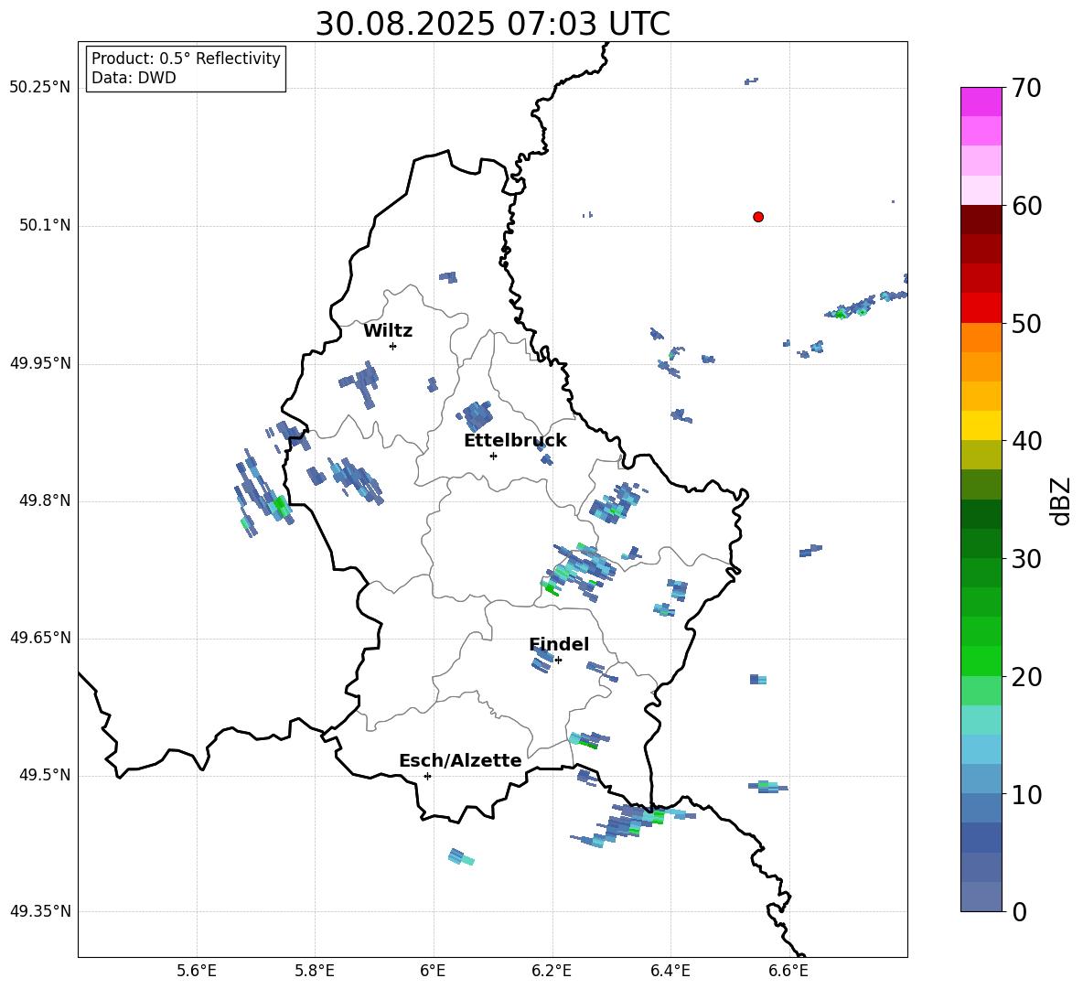Select the Ettelbruck city label
The image size is (1083, 989).
[515, 441]
